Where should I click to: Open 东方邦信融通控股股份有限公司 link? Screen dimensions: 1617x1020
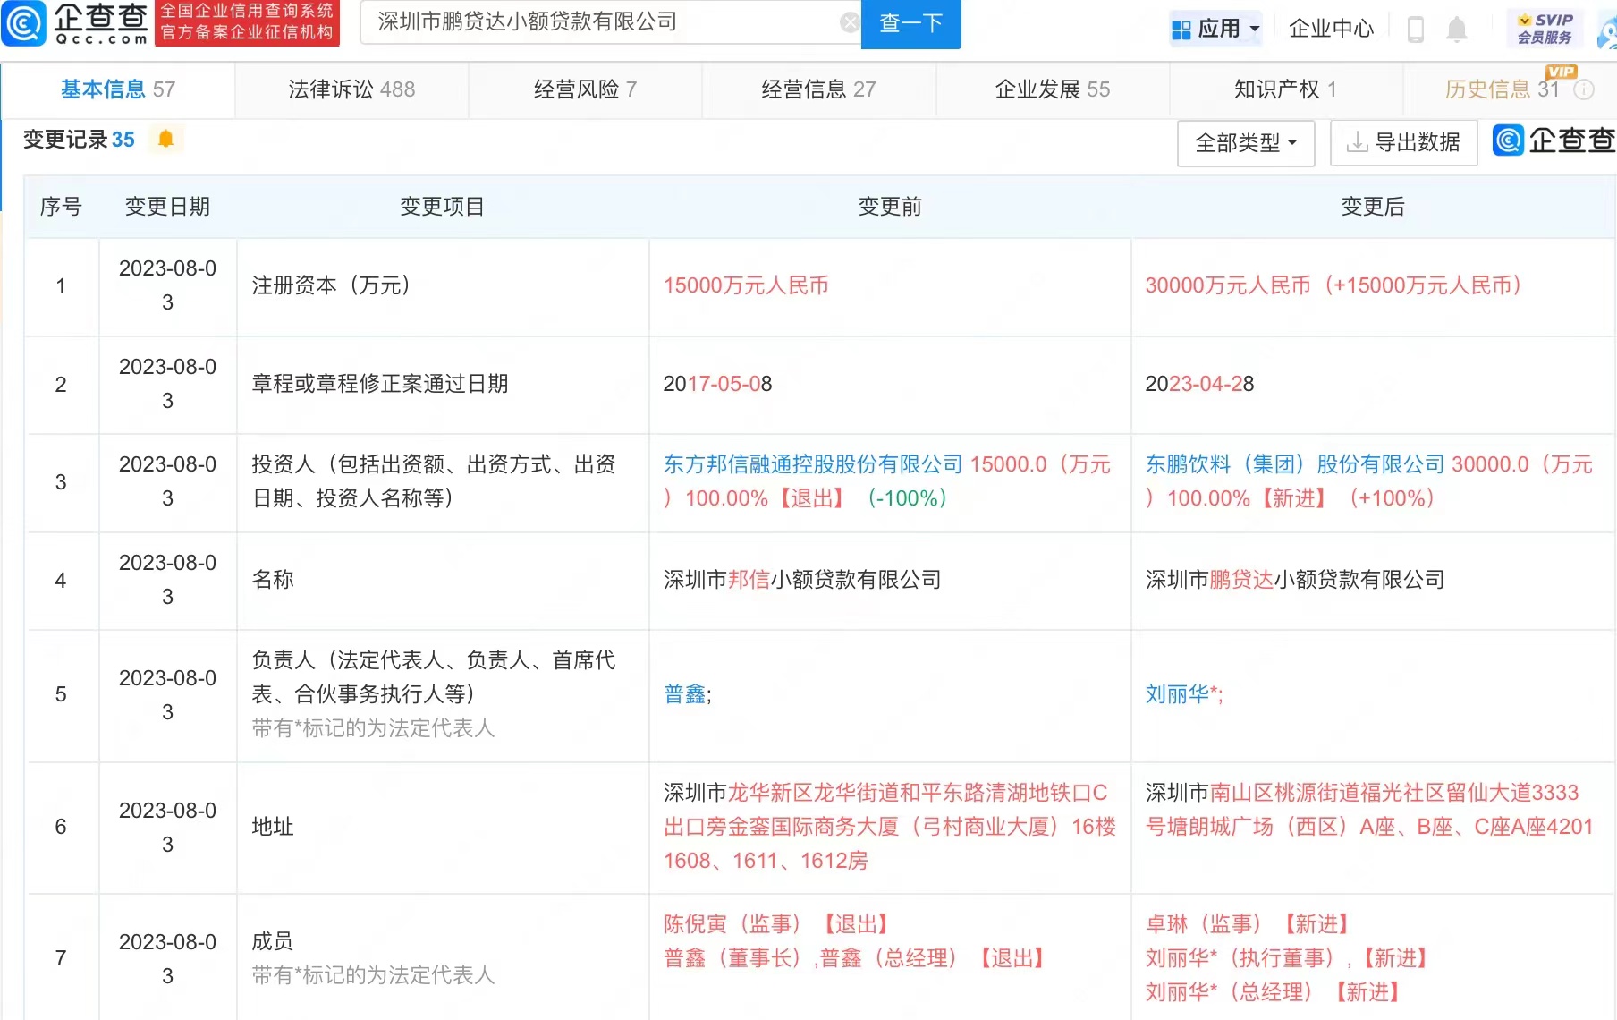[812, 464]
